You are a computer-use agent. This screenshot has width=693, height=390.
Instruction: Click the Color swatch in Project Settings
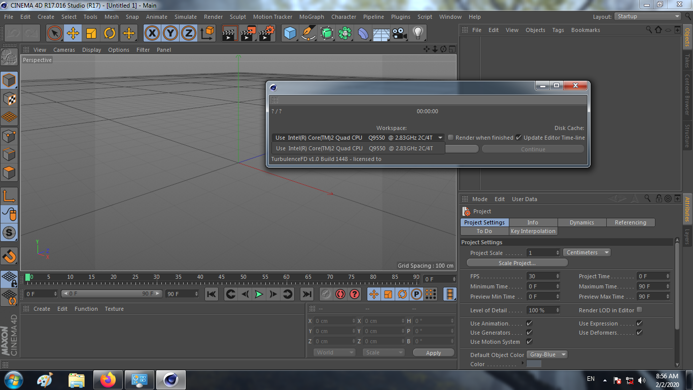point(534,364)
